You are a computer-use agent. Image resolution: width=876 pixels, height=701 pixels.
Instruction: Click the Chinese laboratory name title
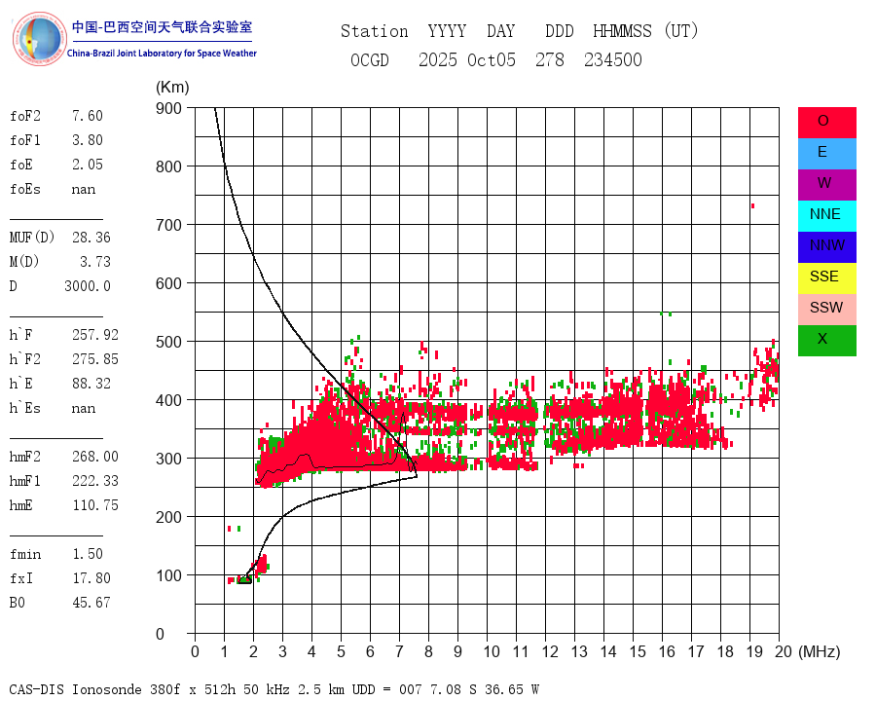pos(162,27)
